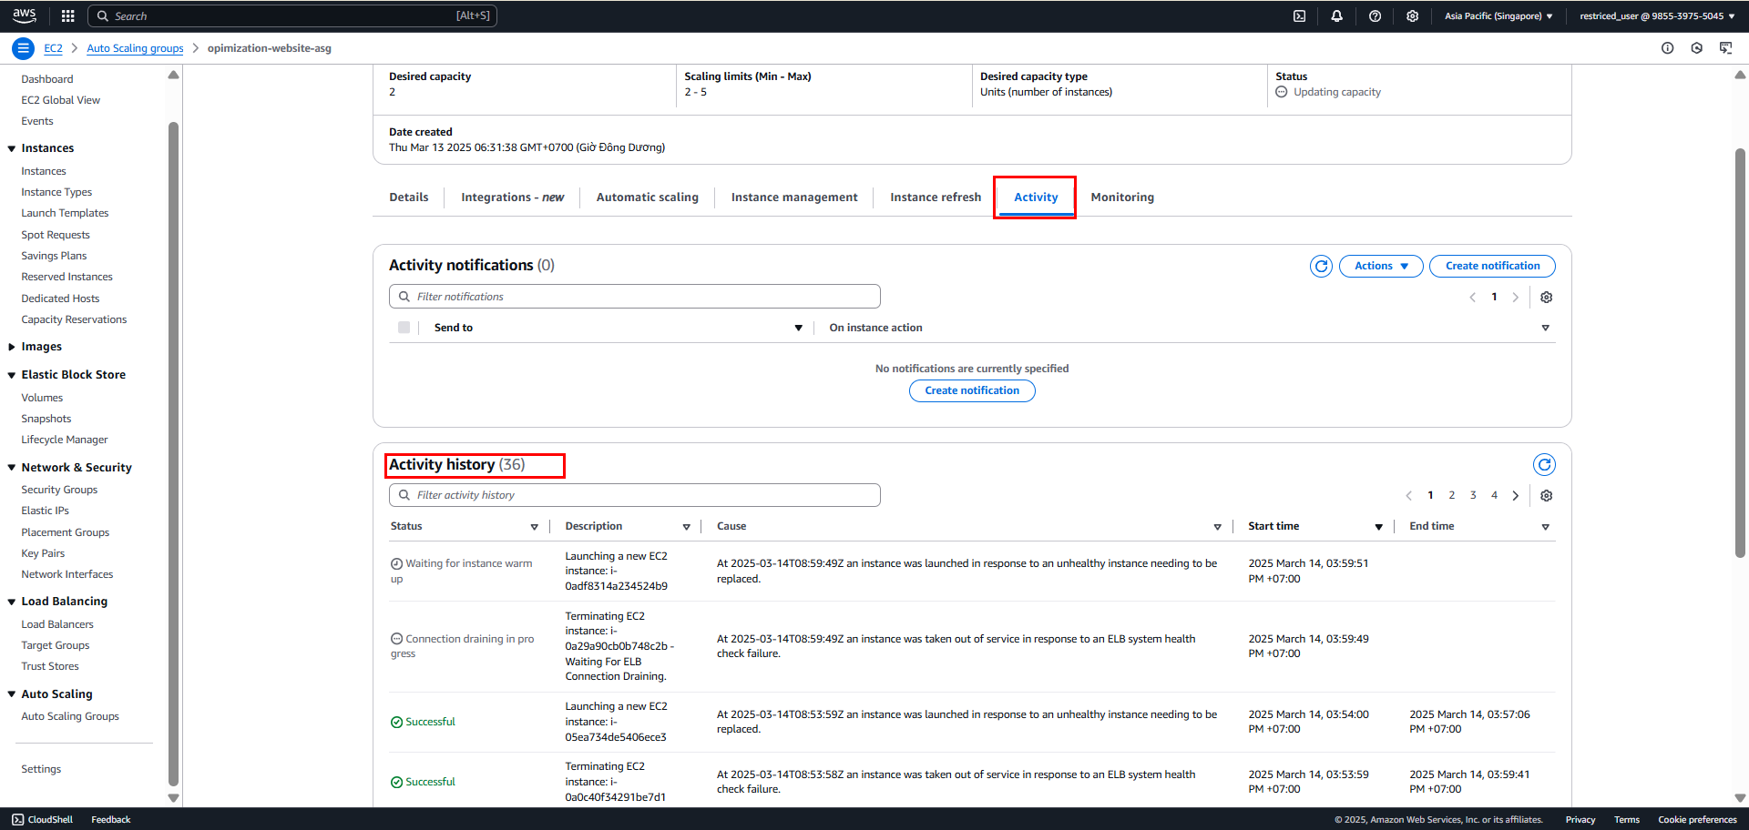1749x830 pixels.
Task: Open the AWS services grid menu
Action: tap(67, 15)
